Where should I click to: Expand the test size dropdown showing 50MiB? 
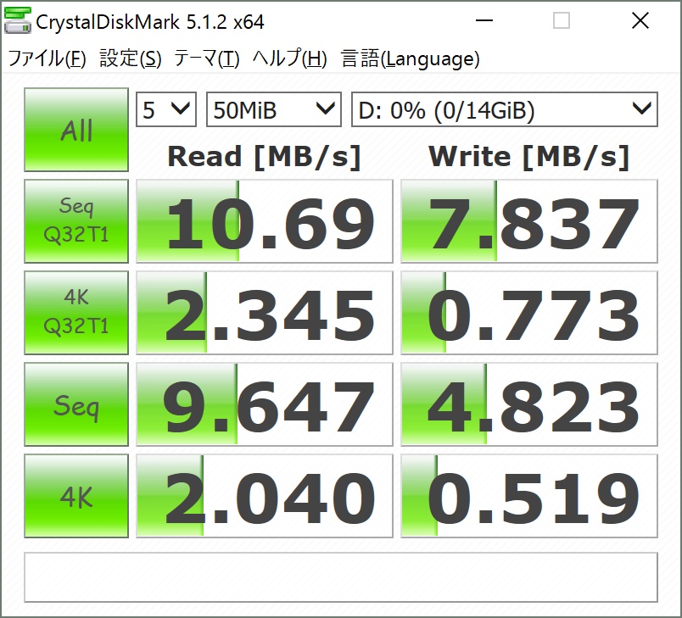274,109
